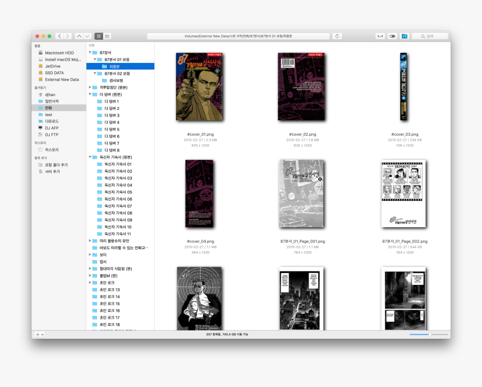This screenshot has height=387, width=482.
Task: Go back with the left arrow button
Action: tap(59, 36)
